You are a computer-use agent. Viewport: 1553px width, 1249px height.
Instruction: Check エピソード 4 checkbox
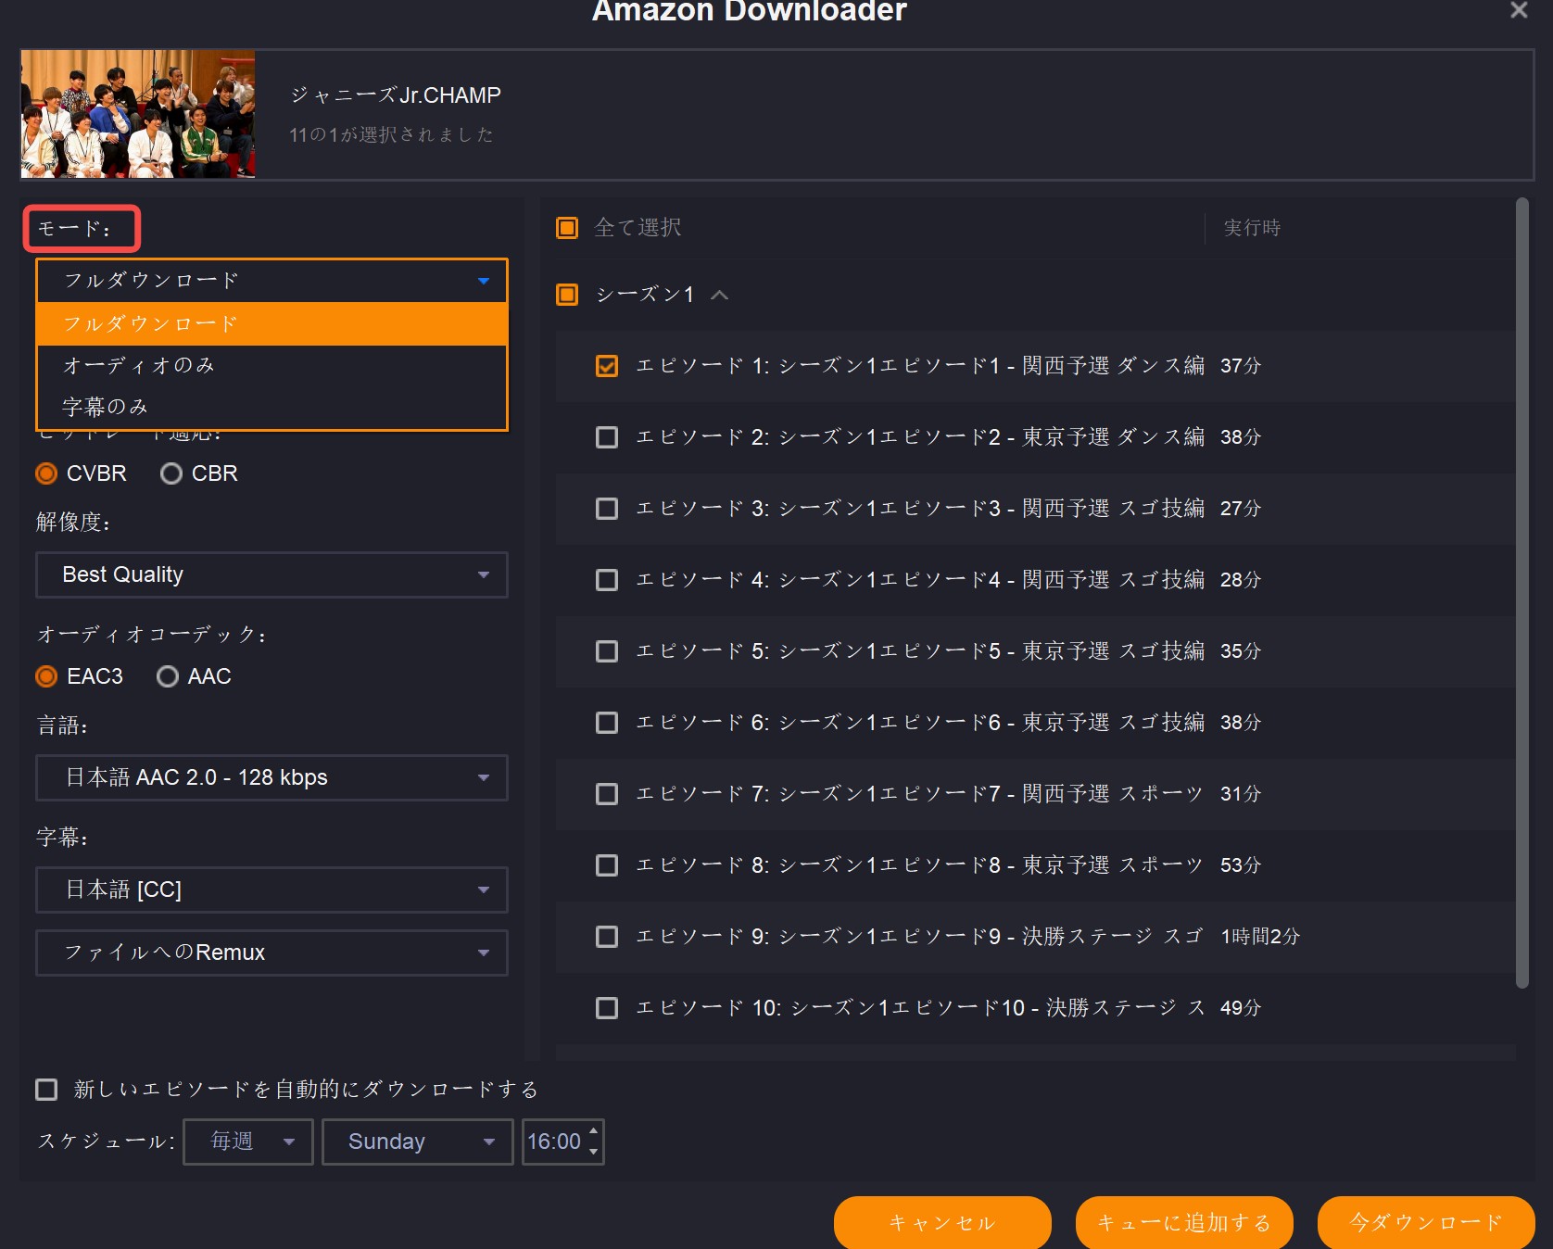coord(607,580)
